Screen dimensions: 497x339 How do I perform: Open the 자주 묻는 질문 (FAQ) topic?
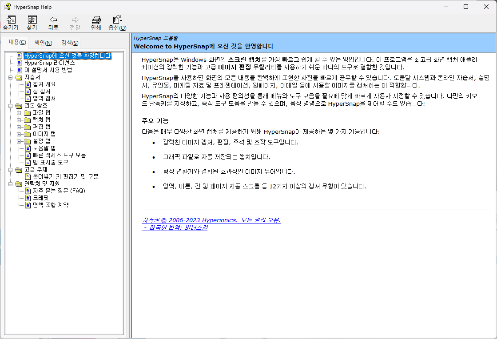[x=59, y=191]
